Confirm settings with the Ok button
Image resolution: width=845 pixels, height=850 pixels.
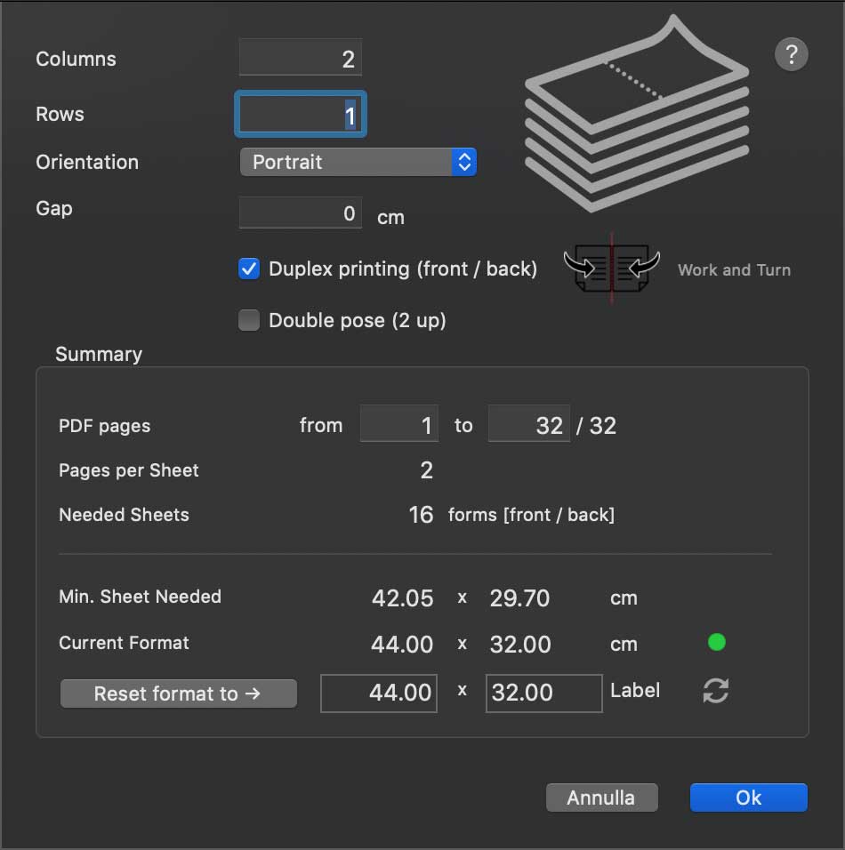(748, 797)
